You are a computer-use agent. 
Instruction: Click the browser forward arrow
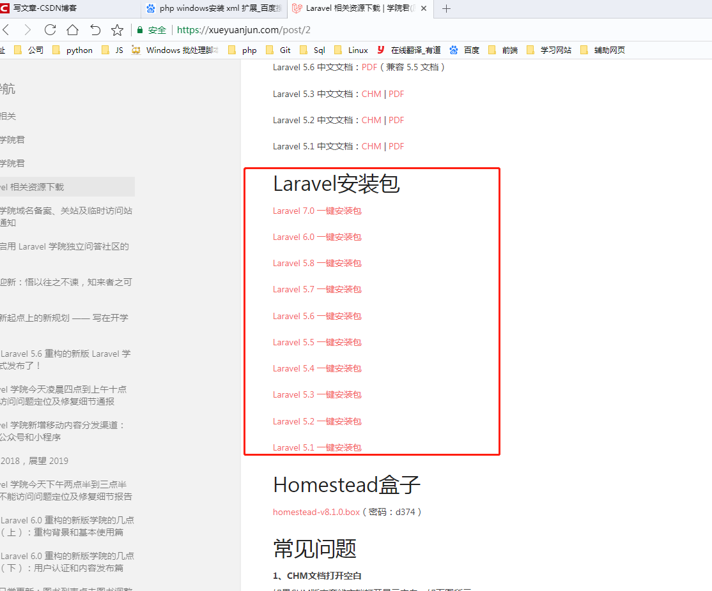coord(27,30)
